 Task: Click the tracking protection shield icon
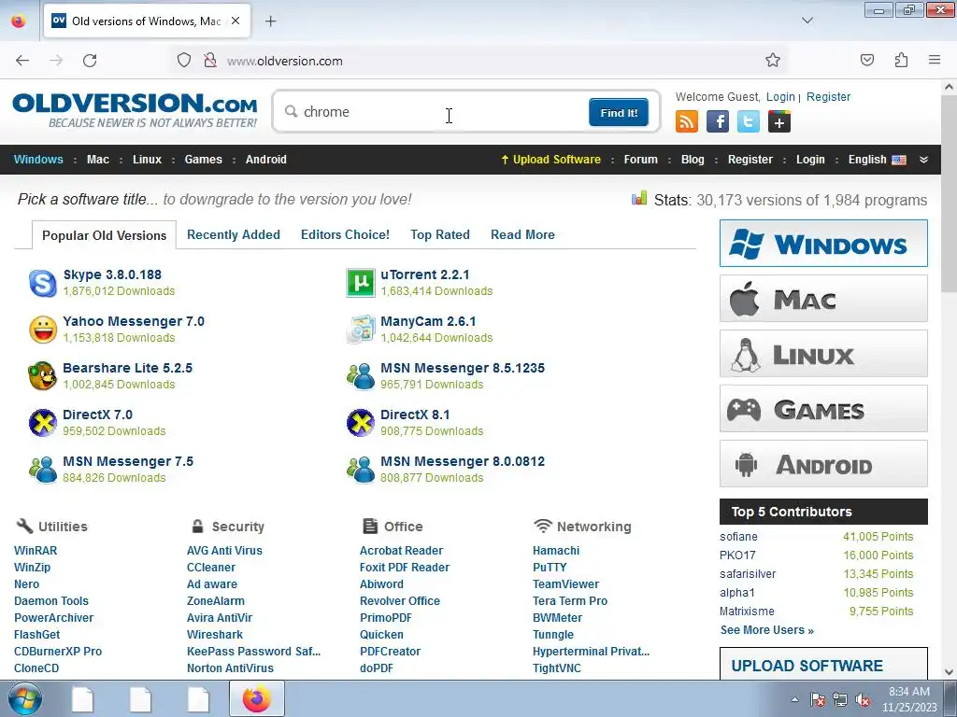(184, 61)
